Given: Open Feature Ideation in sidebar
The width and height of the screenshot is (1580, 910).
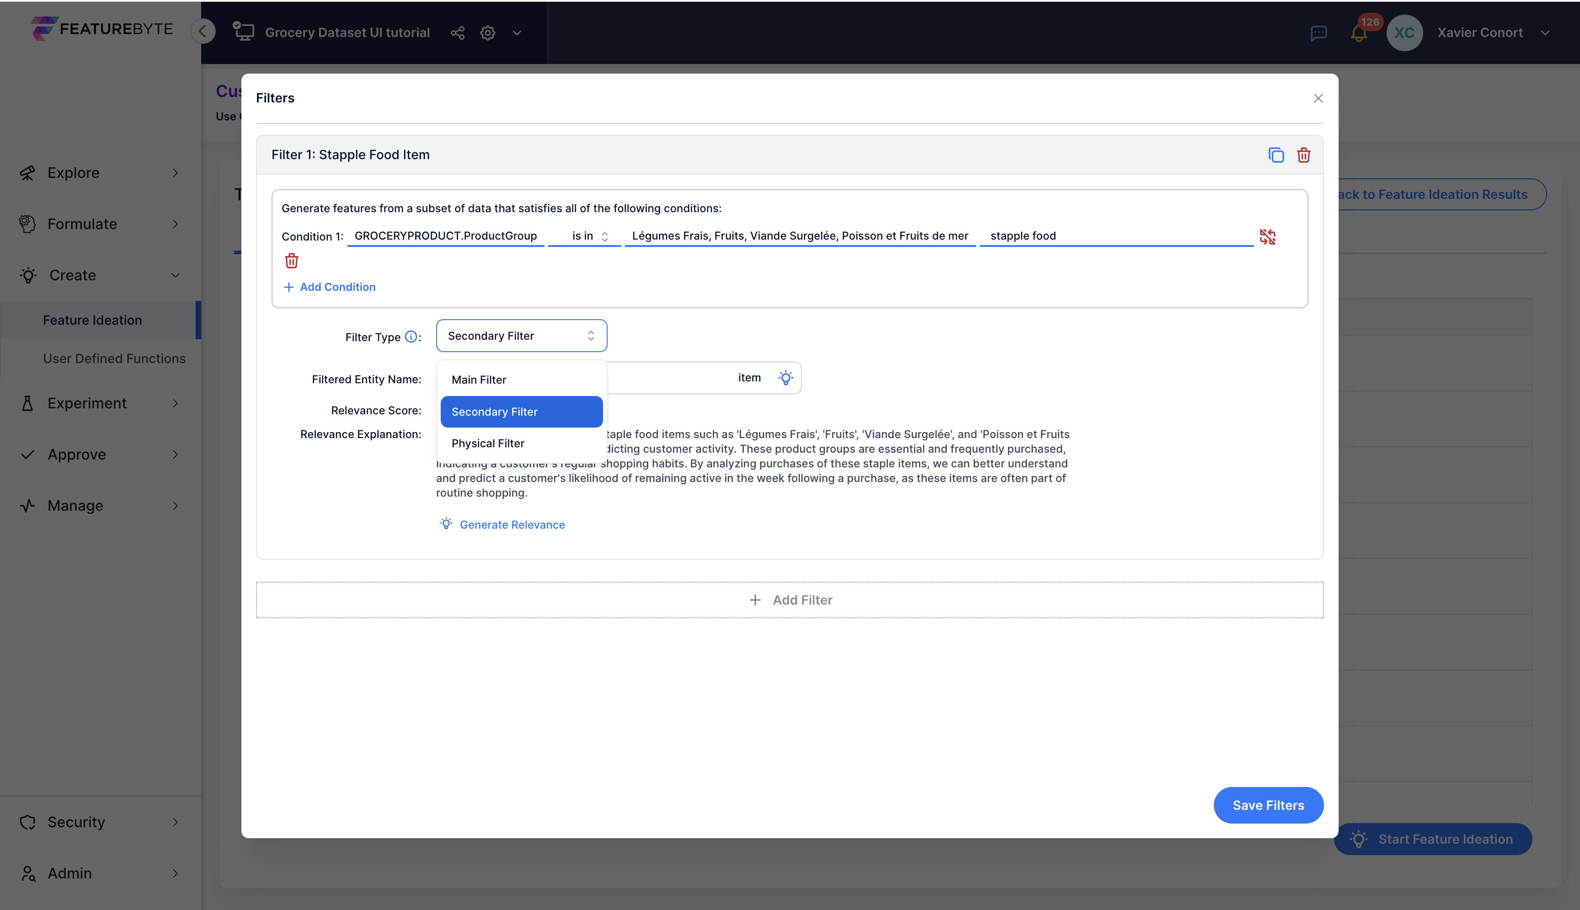Looking at the screenshot, I should coord(92,320).
